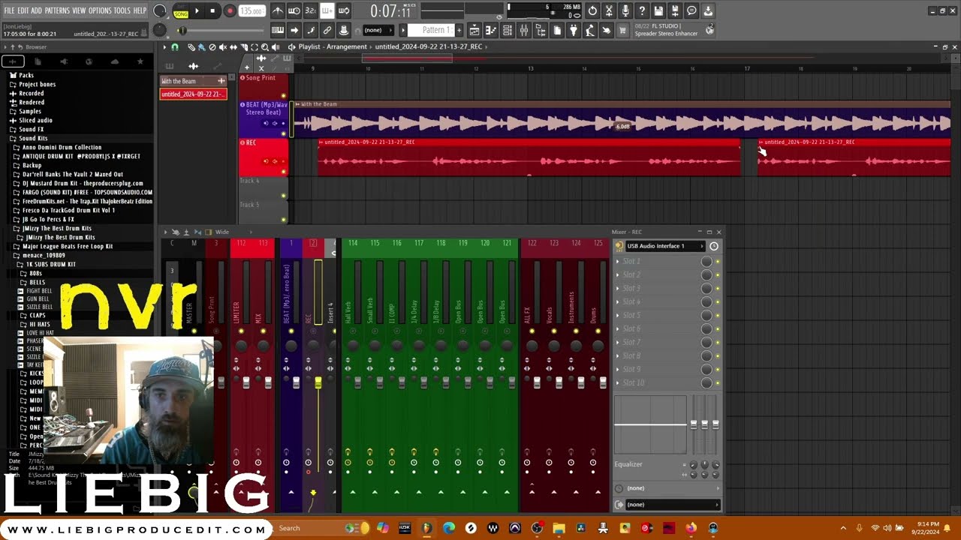961x540 pixels.
Task: Click the Undo history icon
Action: [592, 11]
